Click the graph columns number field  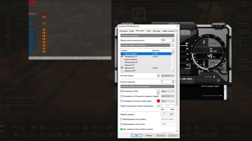coord(166,82)
